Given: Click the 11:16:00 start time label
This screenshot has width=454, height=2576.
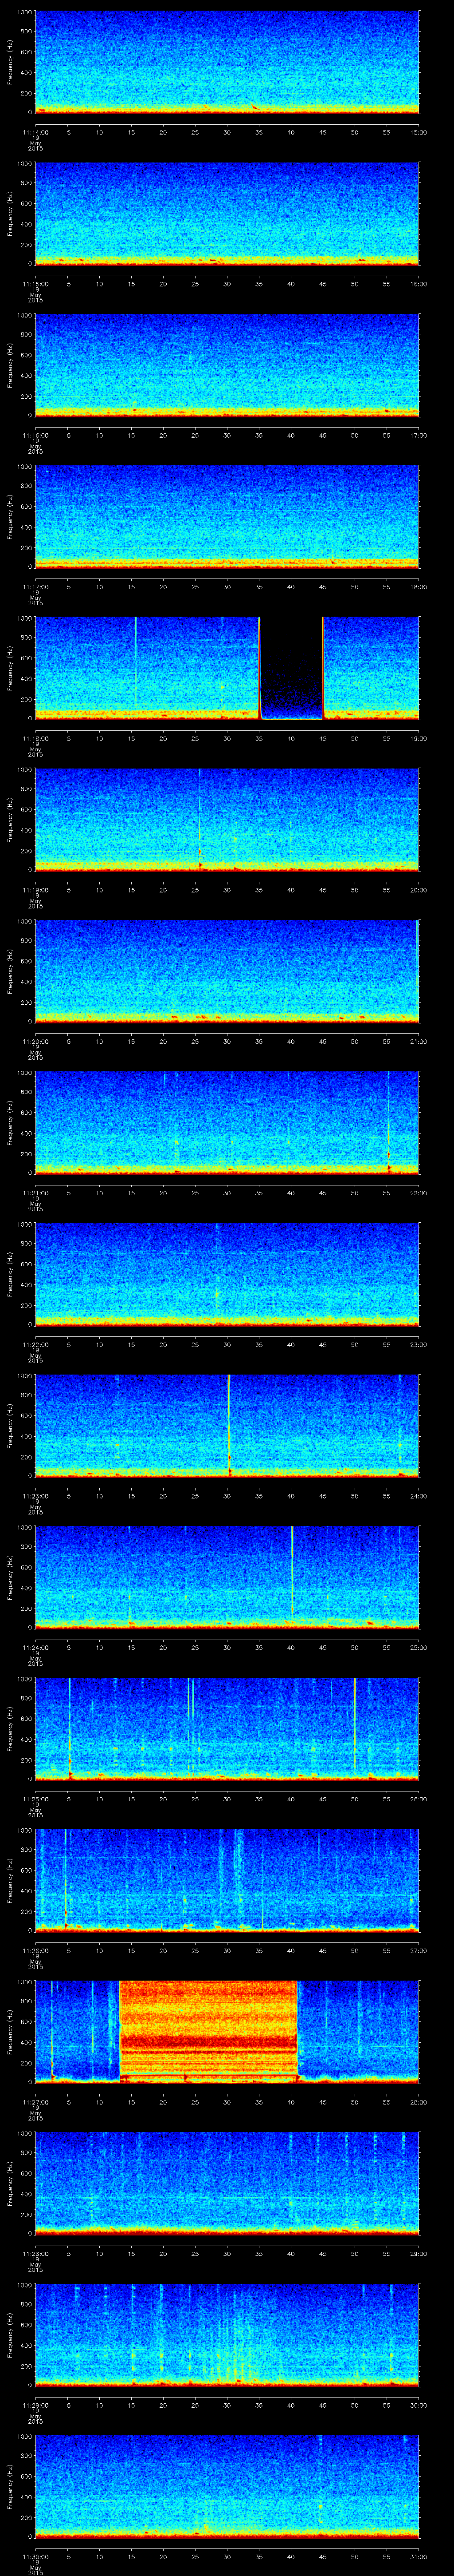Looking at the screenshot, I should [x=35, y=435].
